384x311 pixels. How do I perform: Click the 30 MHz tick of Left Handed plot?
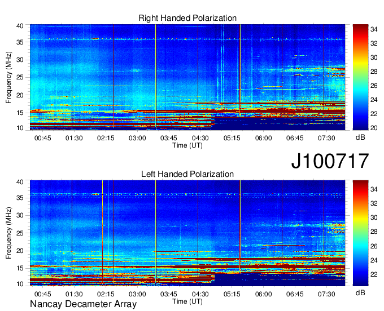pos(20,215)
